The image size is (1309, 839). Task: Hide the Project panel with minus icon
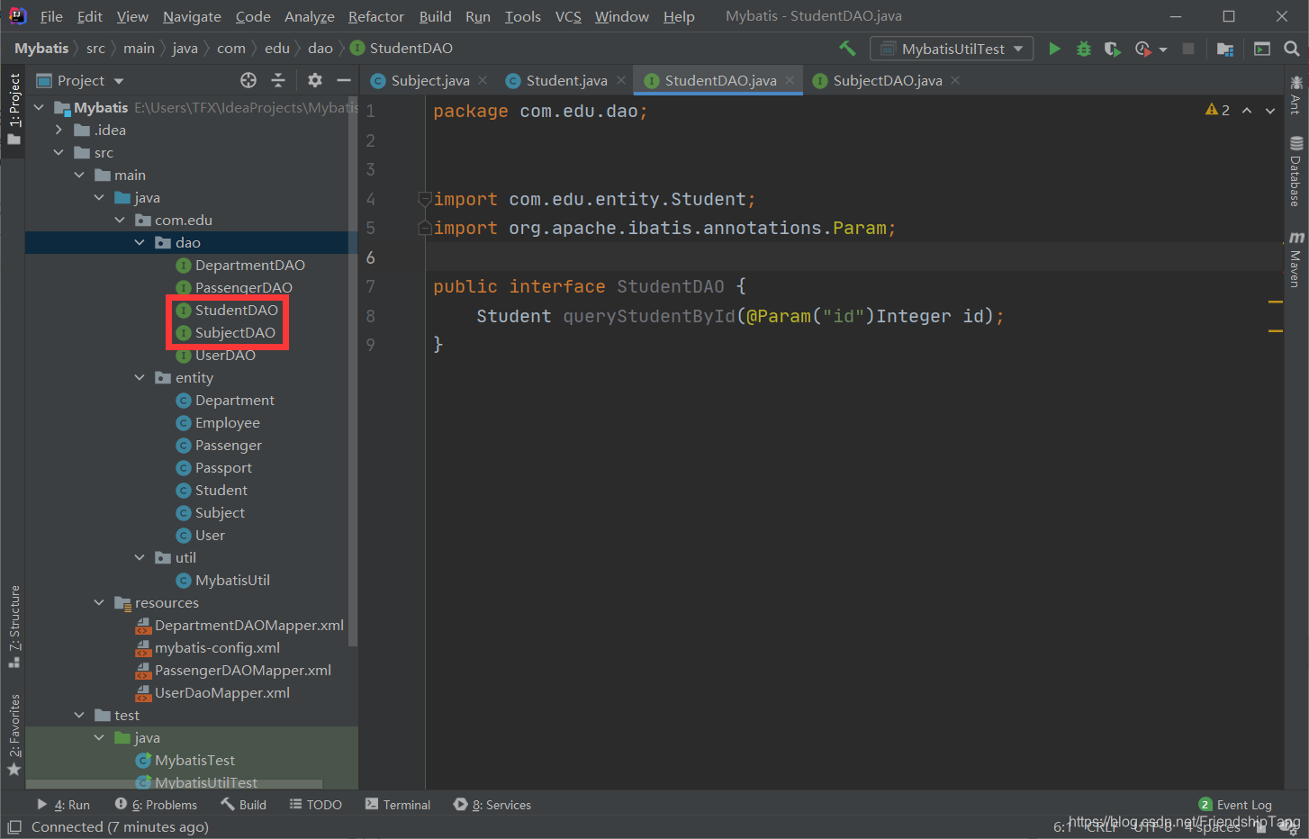point(343,80)
